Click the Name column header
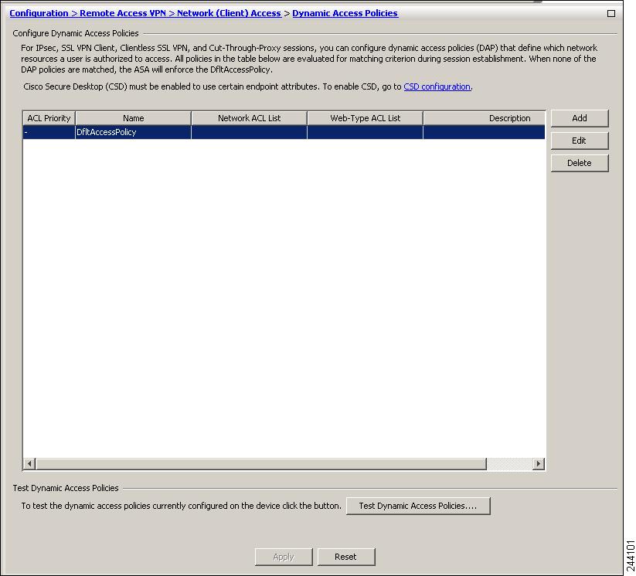This screenshot has width=636, height=576. 134,118
